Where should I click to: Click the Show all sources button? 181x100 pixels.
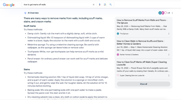(144, 84)
